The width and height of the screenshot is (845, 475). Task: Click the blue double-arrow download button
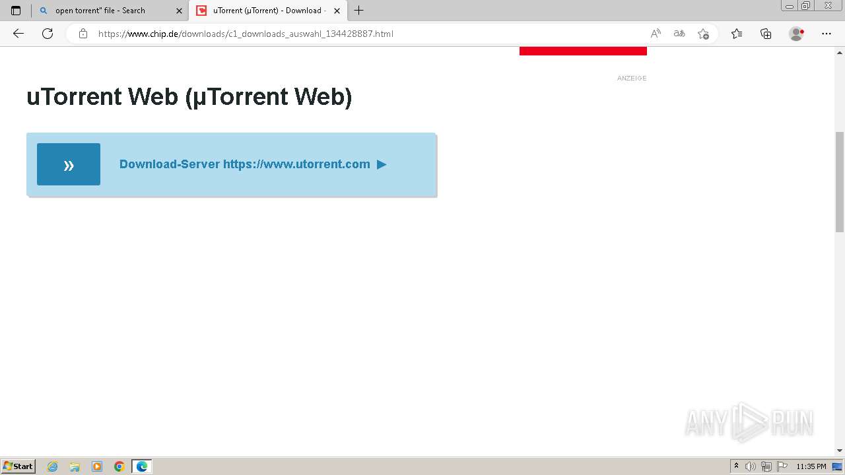[69, 164]
